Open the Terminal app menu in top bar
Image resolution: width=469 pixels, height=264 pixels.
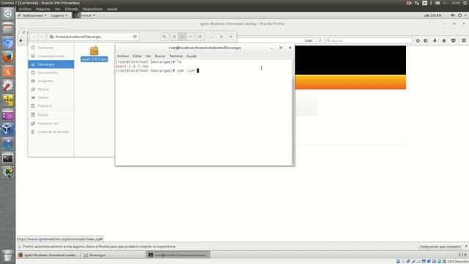coord(84,15)
